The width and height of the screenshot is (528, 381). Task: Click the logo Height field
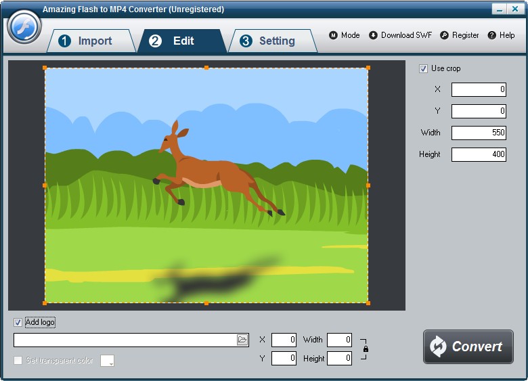coord(339,358)
